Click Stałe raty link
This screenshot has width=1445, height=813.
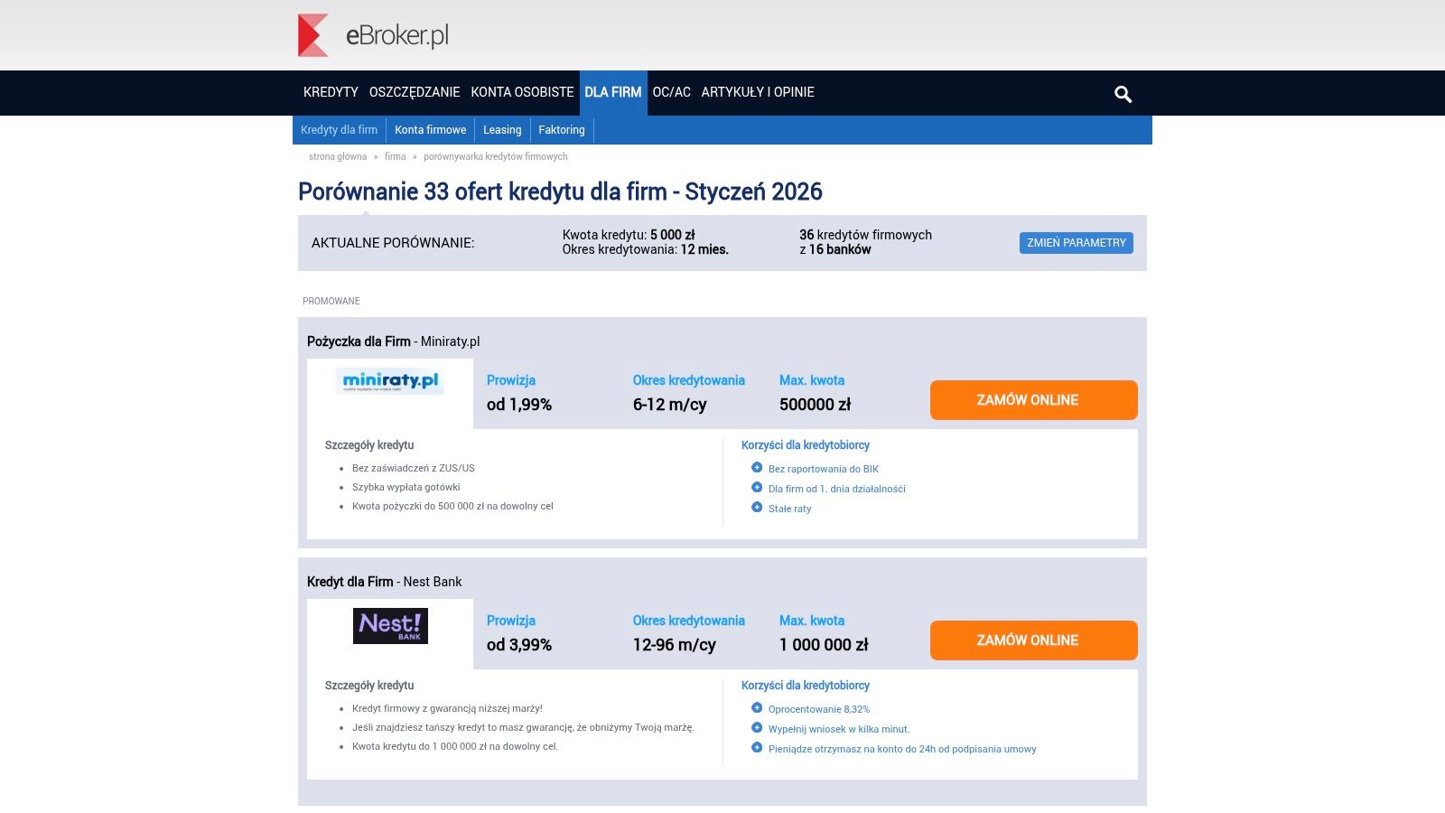[790, 509]
